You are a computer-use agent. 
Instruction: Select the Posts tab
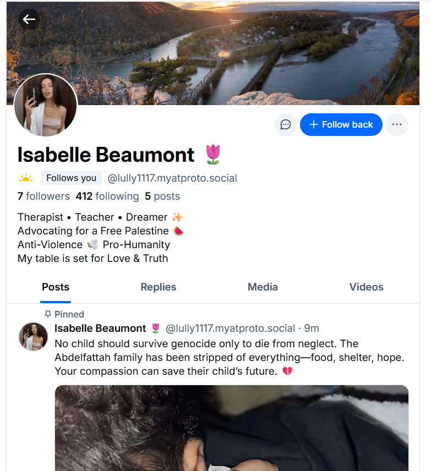pyautogui.click(x=56, y=287)
